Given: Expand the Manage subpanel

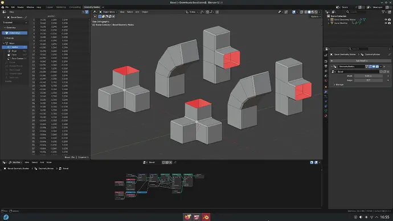Looking at the screenshot, I should pos(338,85).
